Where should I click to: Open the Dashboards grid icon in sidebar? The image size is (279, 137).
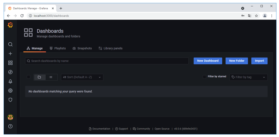(x=10, y=63)
